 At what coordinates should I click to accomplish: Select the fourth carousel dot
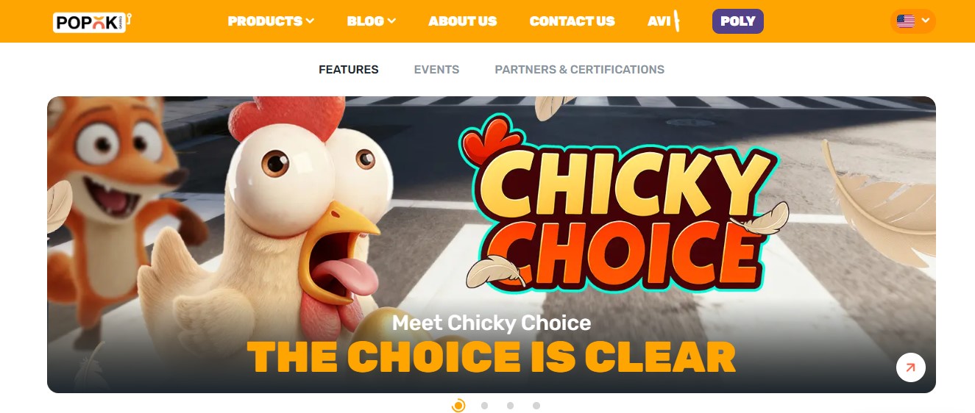(536, 405)
